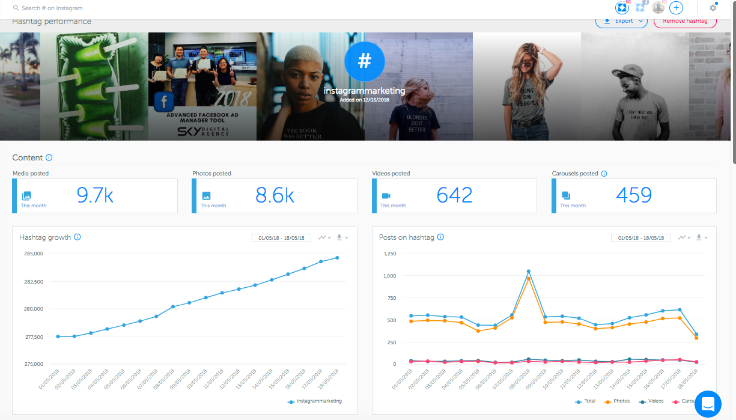The width and height of the screenshot is (736, 420).
Task: Show info for Hashtag growth chart
Action: (78, 237)
